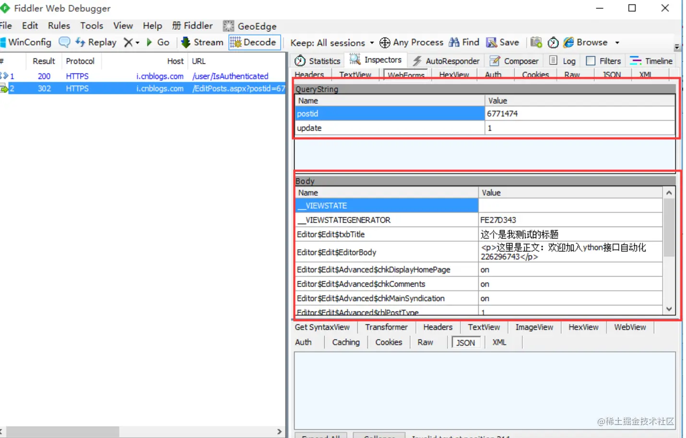The image size is (686, 438).
Task: Select the response Transformer tab
Action: [386, 327]
